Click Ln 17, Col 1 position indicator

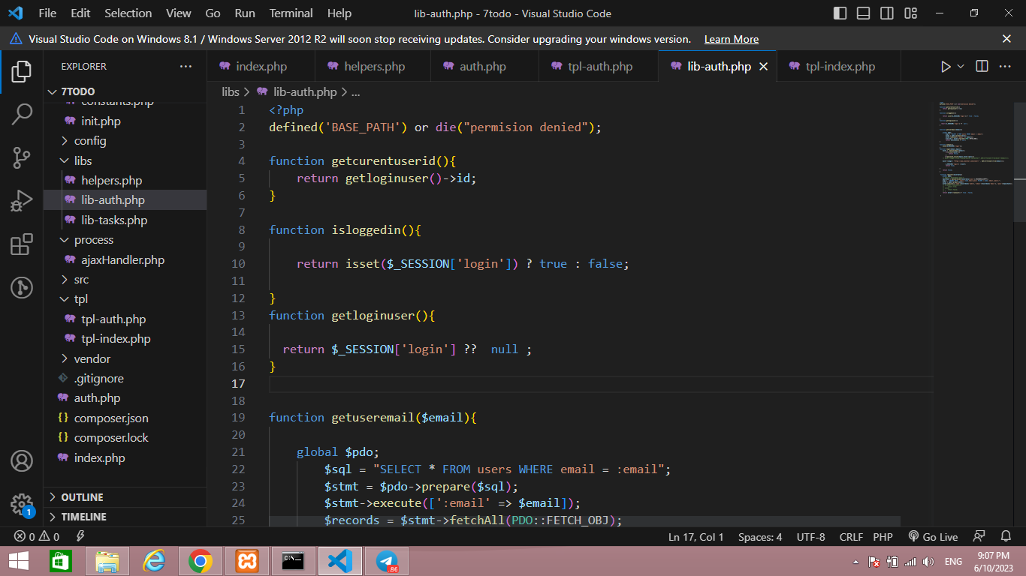[x=696, y=537]
